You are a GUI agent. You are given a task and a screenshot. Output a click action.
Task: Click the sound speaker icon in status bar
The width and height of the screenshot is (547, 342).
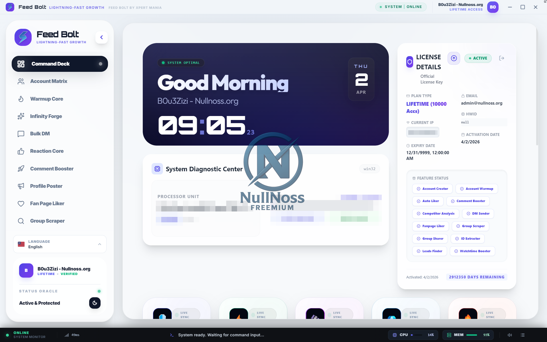click(510, 335)
